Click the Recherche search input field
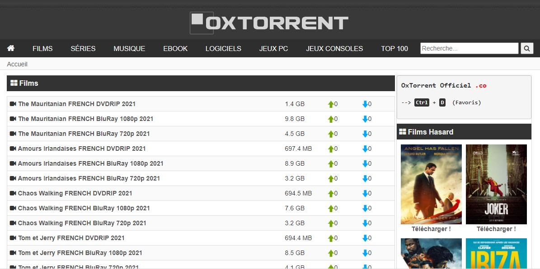The image size is (540, 269). click(x=469, y=48)
